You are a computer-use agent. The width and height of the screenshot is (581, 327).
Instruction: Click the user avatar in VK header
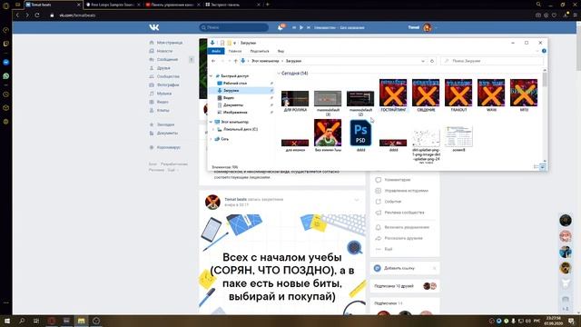(428, 27)
